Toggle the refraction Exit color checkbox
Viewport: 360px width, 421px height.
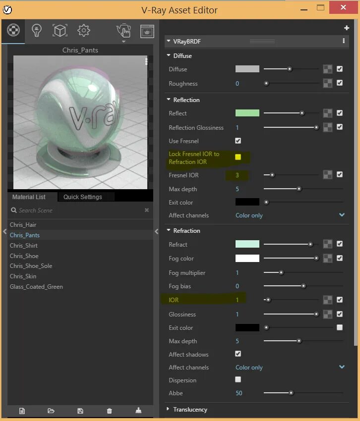[x=340, y=327]
